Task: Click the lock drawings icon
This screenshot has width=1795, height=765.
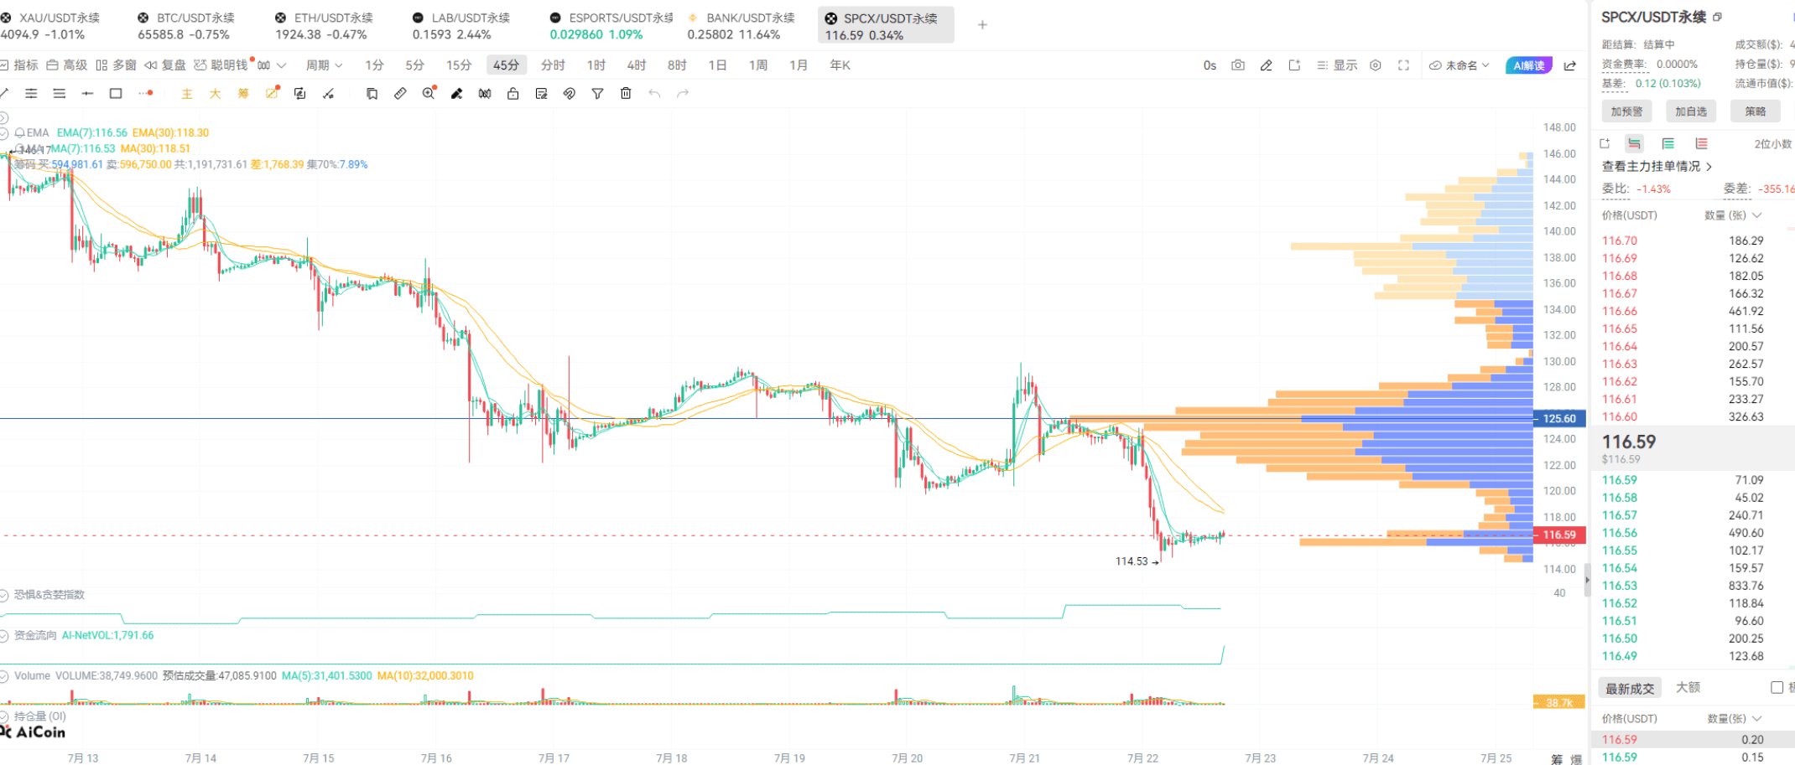Action: [512, 93]
